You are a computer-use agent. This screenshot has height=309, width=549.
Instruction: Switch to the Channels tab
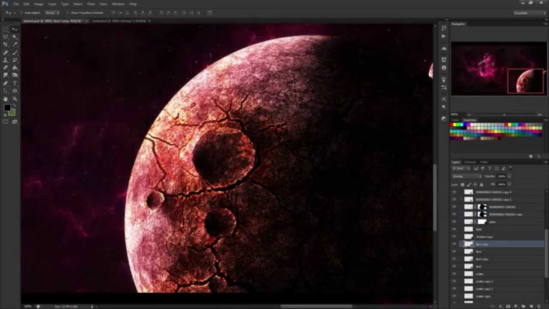click(470, 162)
